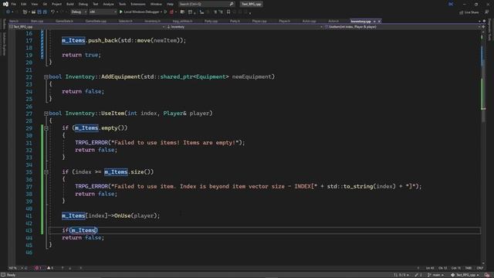Open the Edit menu

tap(24, 4)
